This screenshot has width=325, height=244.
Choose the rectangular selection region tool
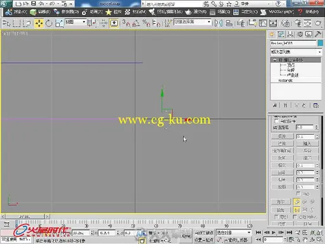17,23
